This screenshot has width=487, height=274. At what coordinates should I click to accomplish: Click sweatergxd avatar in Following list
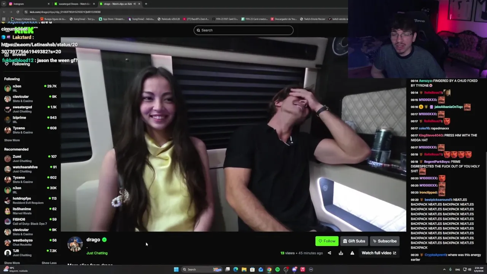pyautogui.click(x=8, y=109)
